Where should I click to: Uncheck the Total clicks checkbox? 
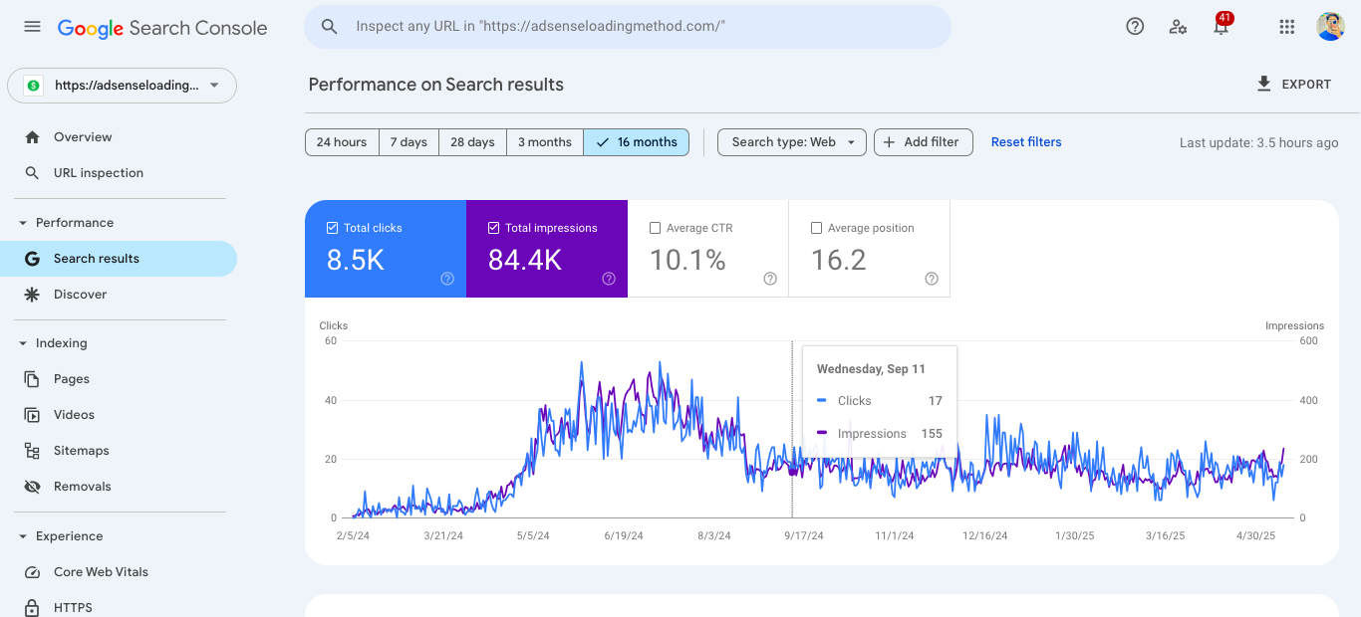(x=332, y=228)
